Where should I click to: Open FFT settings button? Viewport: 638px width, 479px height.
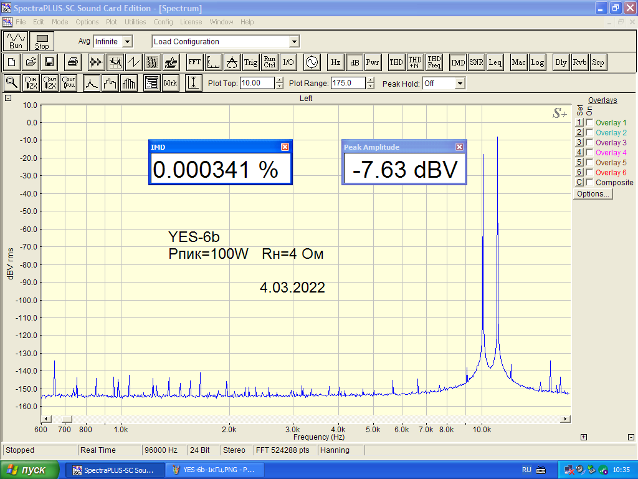(194, 62)
